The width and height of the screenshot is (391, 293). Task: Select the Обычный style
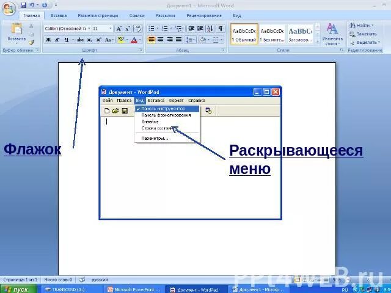(x=244, y=34)
